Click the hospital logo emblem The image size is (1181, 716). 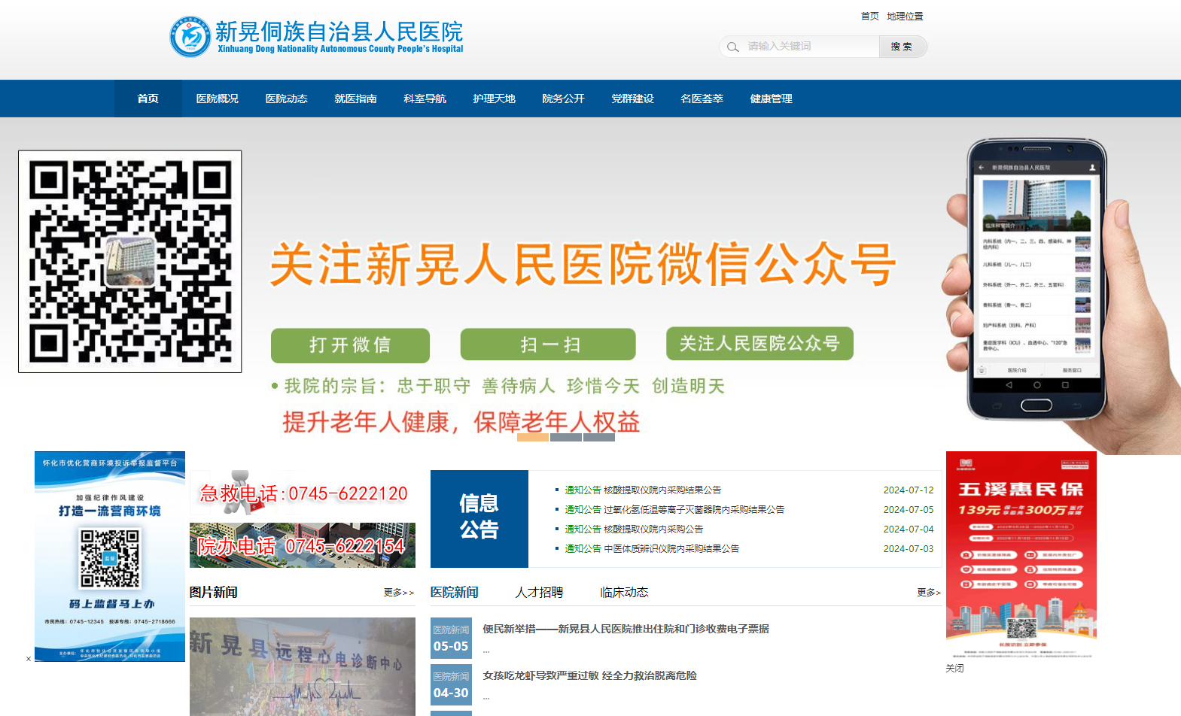tap(190, 37)
